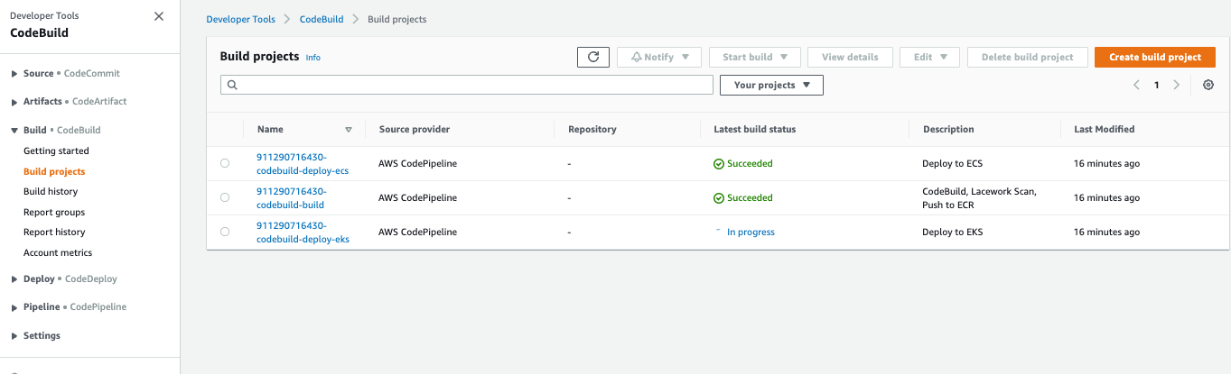Select radio for codebuild-deploy-ecs project

pyautogui.click(x=225, y=163)
